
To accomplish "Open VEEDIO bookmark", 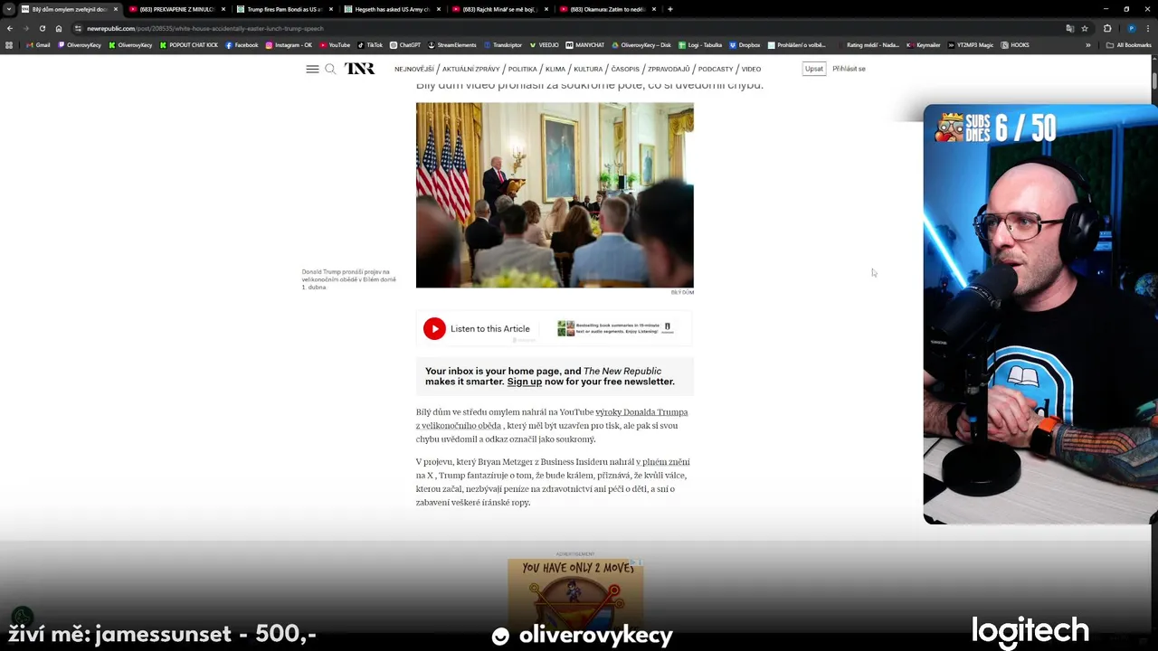I will pyautogui.click(x=545, y=44).
